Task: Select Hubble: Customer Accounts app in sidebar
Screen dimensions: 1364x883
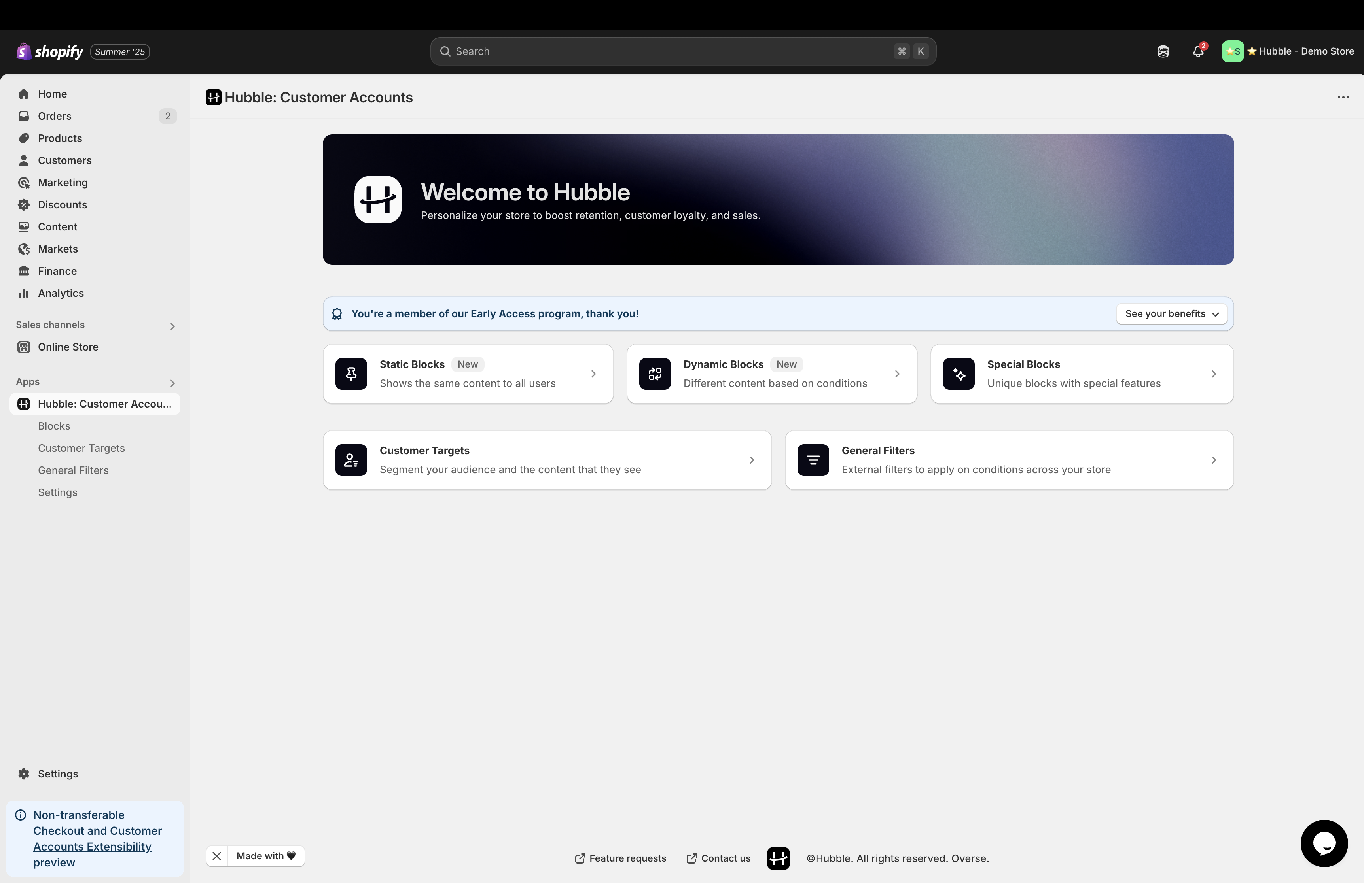Action: pos(95,404)
